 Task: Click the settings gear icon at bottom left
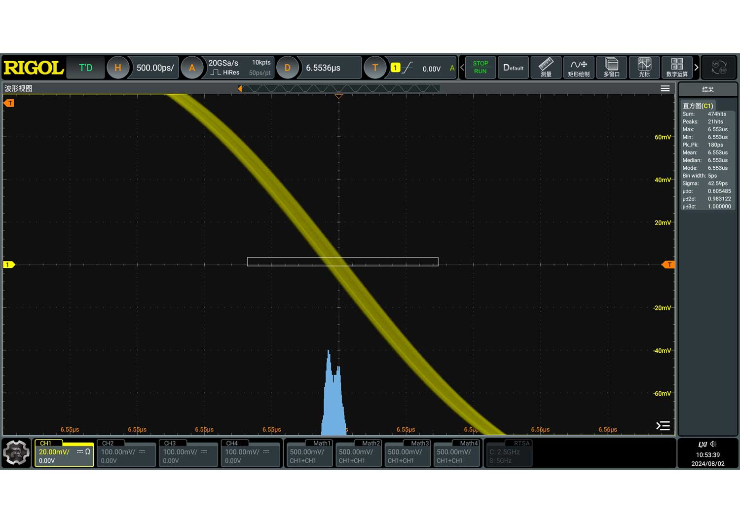[16, 452]
